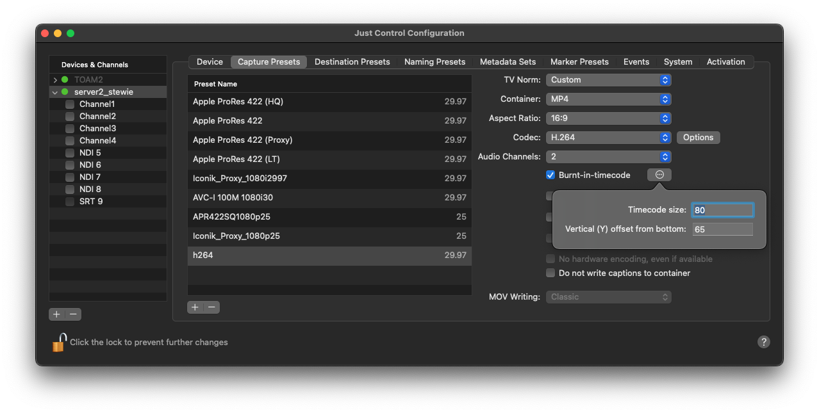Click the Vertical (Y) offset field

click(722, 229)
